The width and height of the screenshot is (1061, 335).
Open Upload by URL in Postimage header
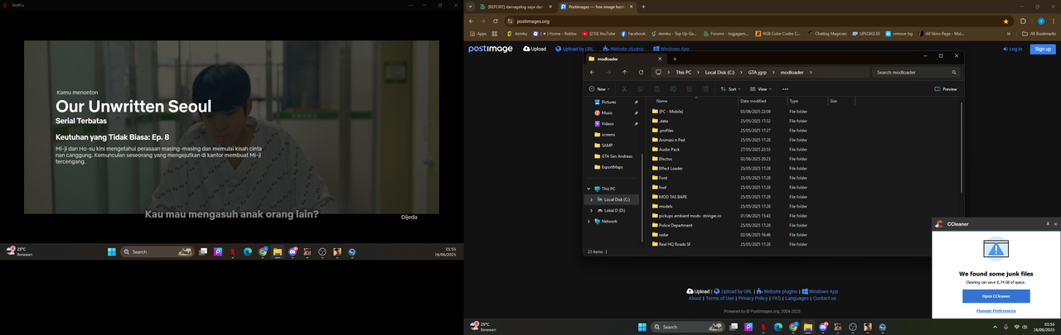click(x=574, y=49)
